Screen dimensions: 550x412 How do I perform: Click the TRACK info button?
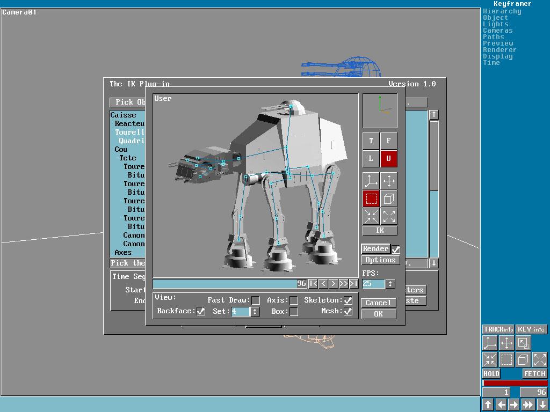point(498,329)
